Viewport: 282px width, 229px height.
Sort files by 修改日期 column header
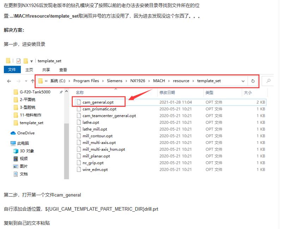[167, 92]
